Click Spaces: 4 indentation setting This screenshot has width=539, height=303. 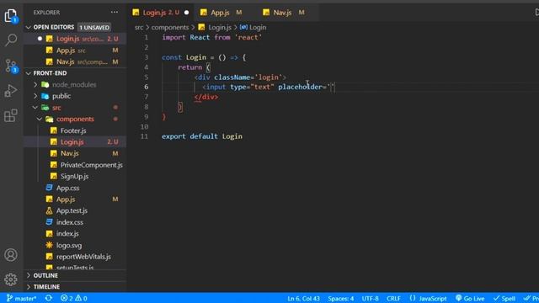click(340, 298)
